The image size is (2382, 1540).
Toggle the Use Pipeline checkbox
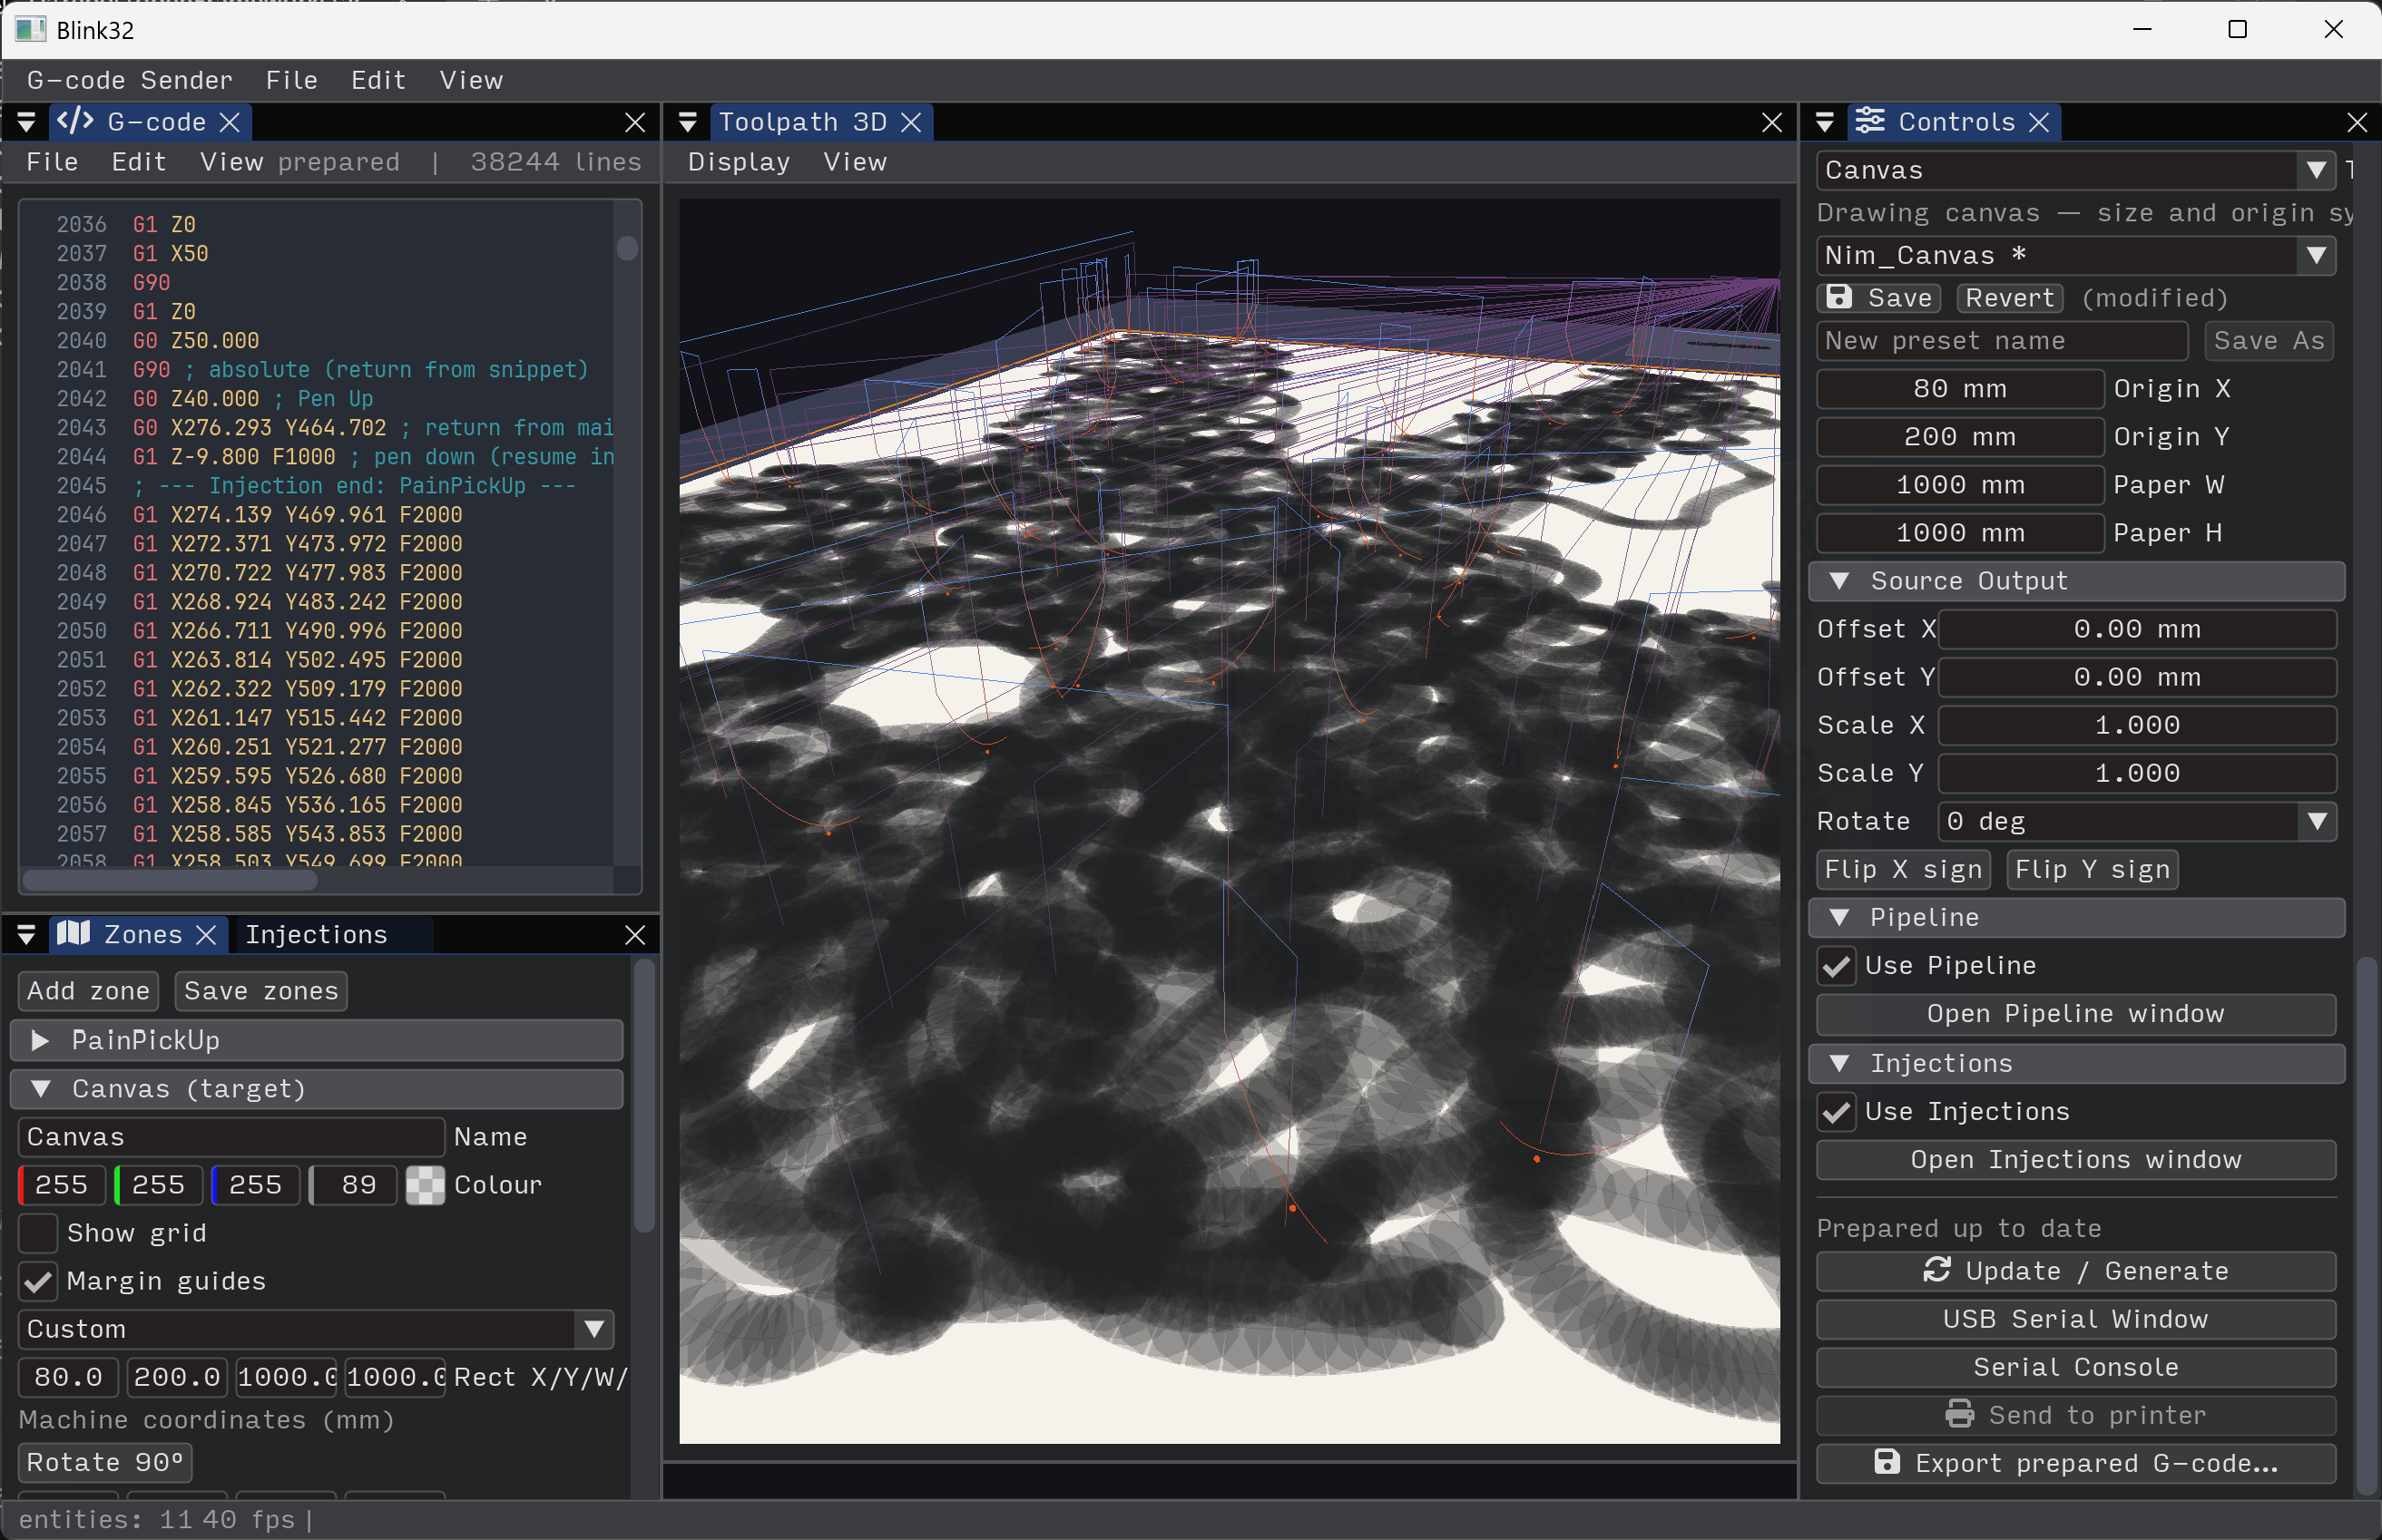tap(1837, 965)
